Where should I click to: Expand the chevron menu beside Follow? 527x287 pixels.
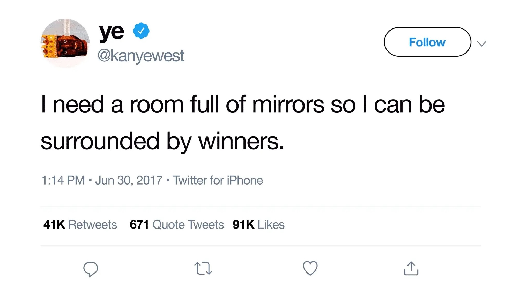pyautogui.click(x=481, y=43)
